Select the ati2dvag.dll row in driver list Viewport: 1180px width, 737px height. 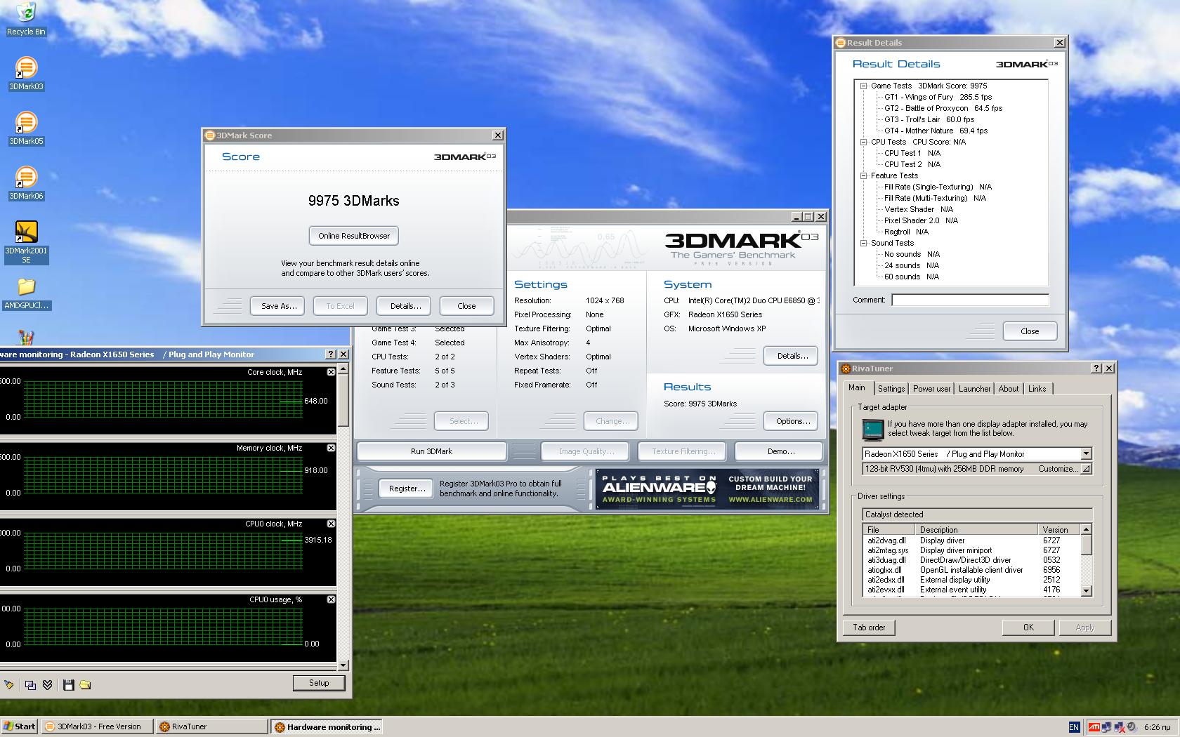[971, 540]
